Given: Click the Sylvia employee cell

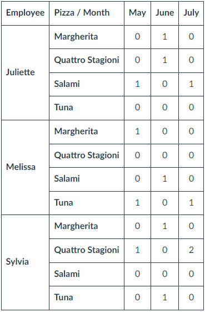Looking at the screenshot, I should click(x=25, y=262).
